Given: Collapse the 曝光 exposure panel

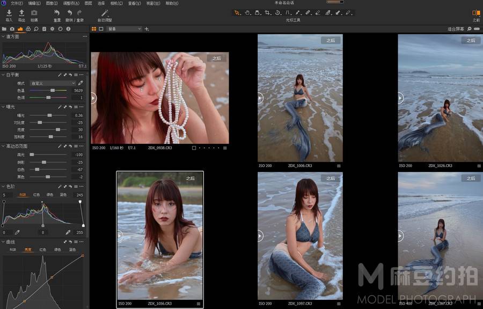Looking at the screenshot, I should (x=3, y=107).
